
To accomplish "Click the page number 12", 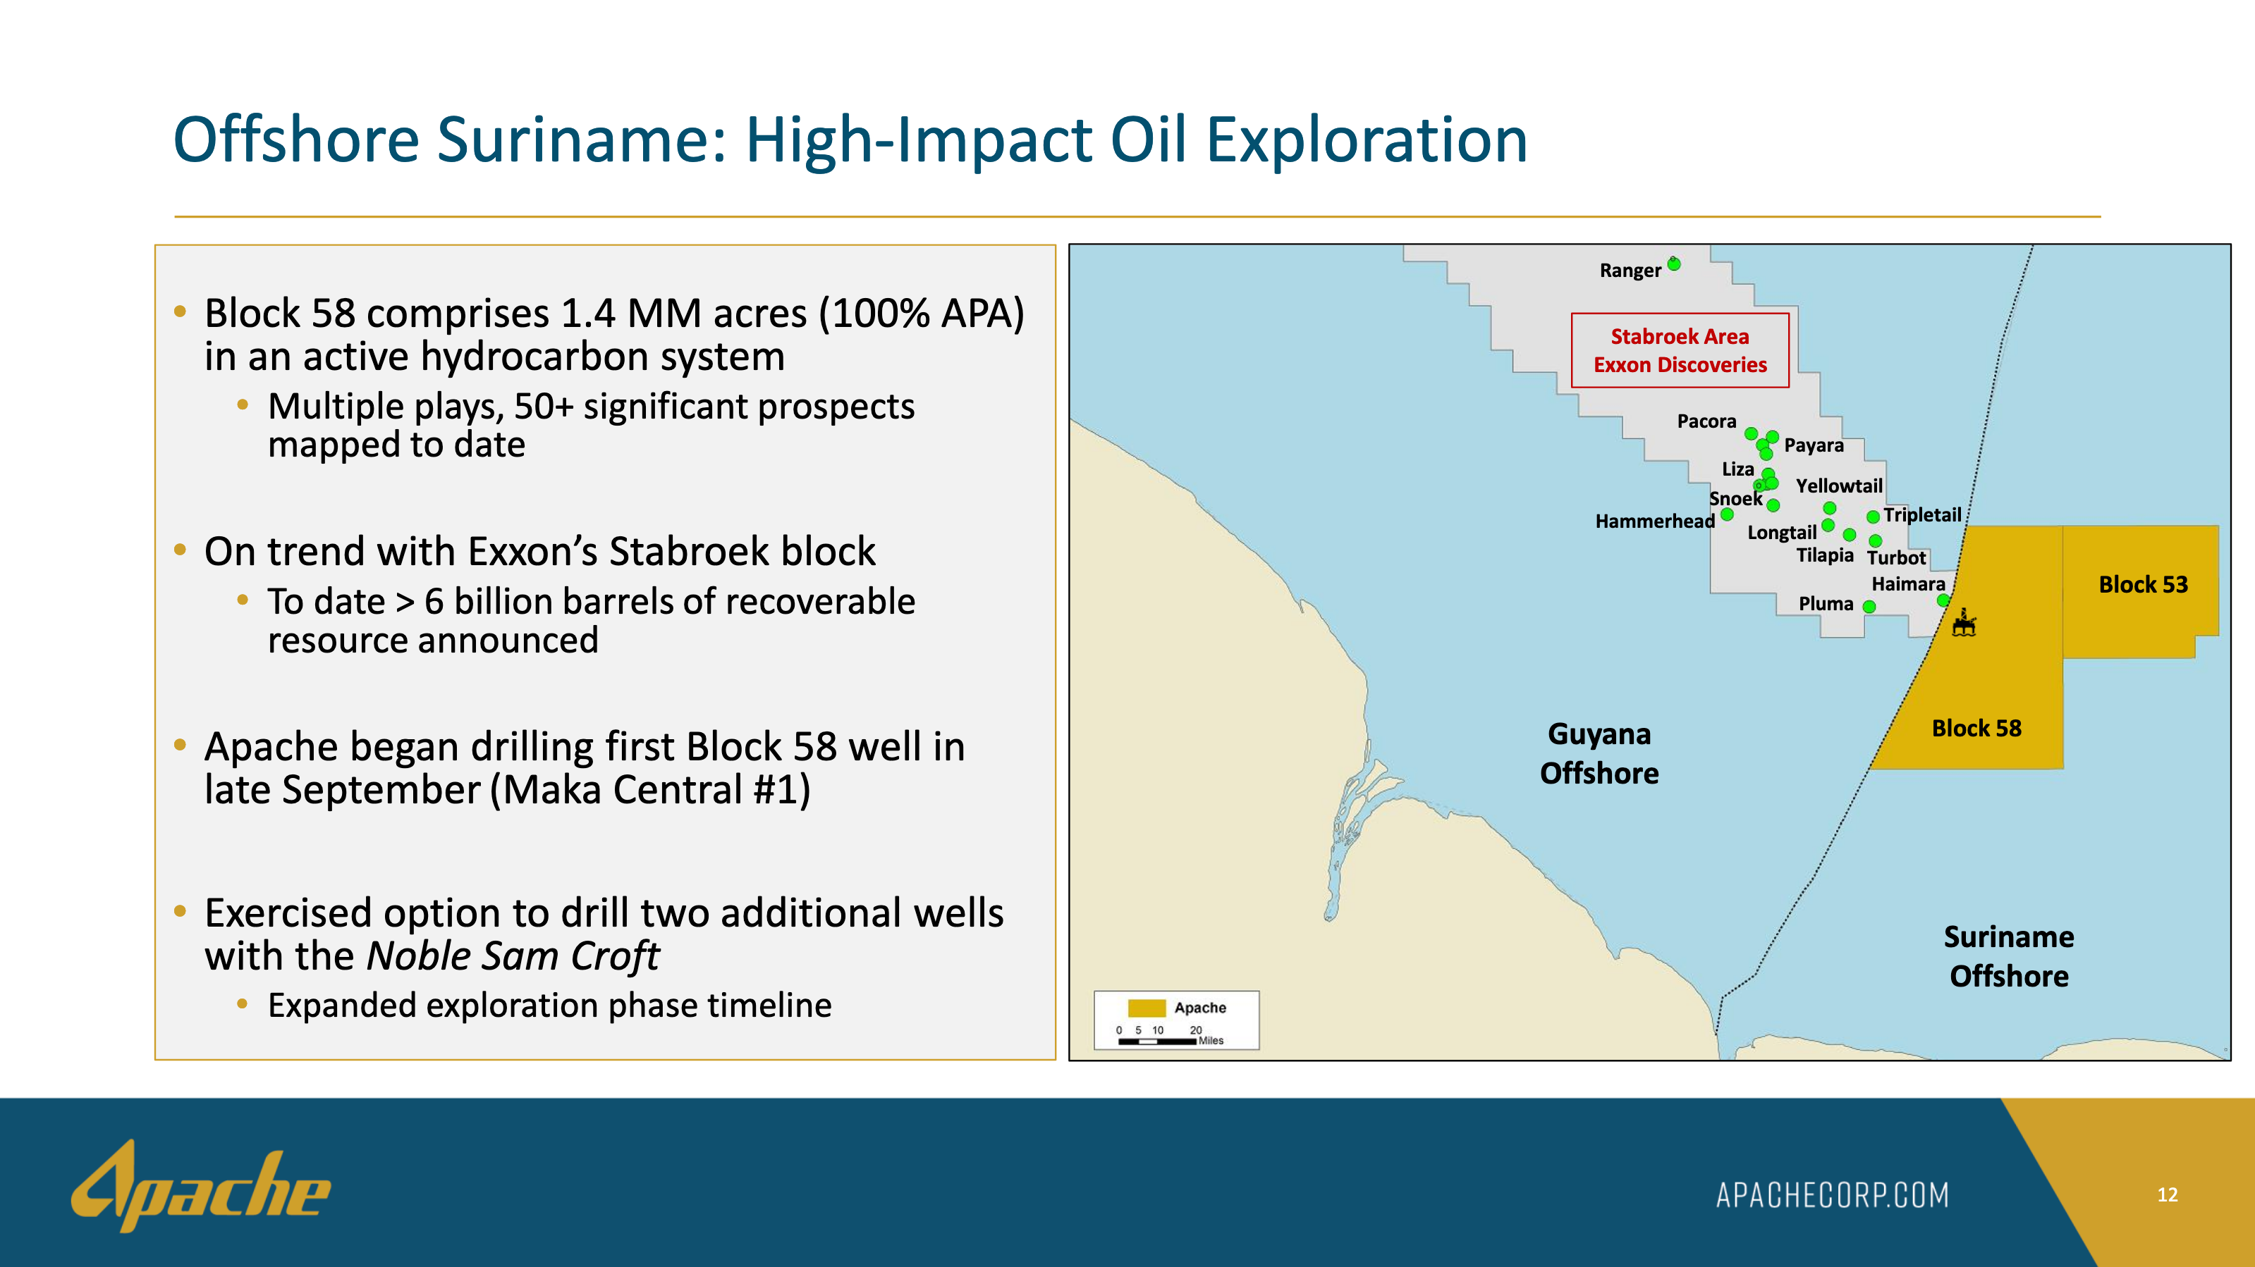I will 2168,1195.
